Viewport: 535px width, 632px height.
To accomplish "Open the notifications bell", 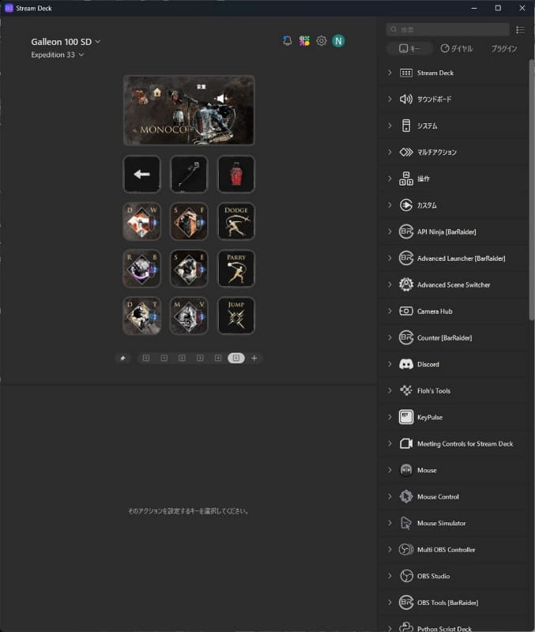I will point(287,41).
